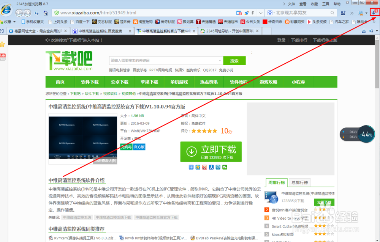Open the screenshot capture icon in address bar
The height and width of the screenshot is (242, 380).
click(x=238, y=13)
